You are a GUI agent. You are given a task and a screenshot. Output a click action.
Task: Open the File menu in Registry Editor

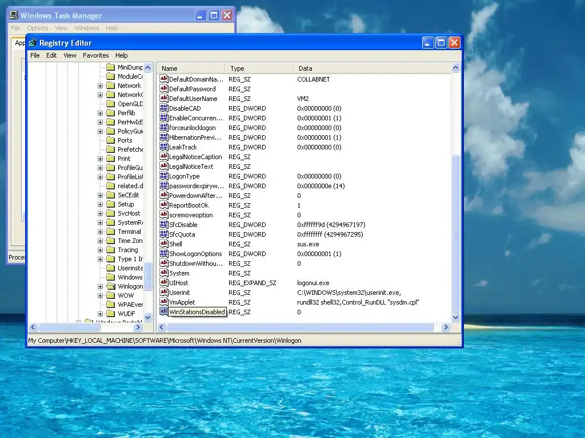35,55
